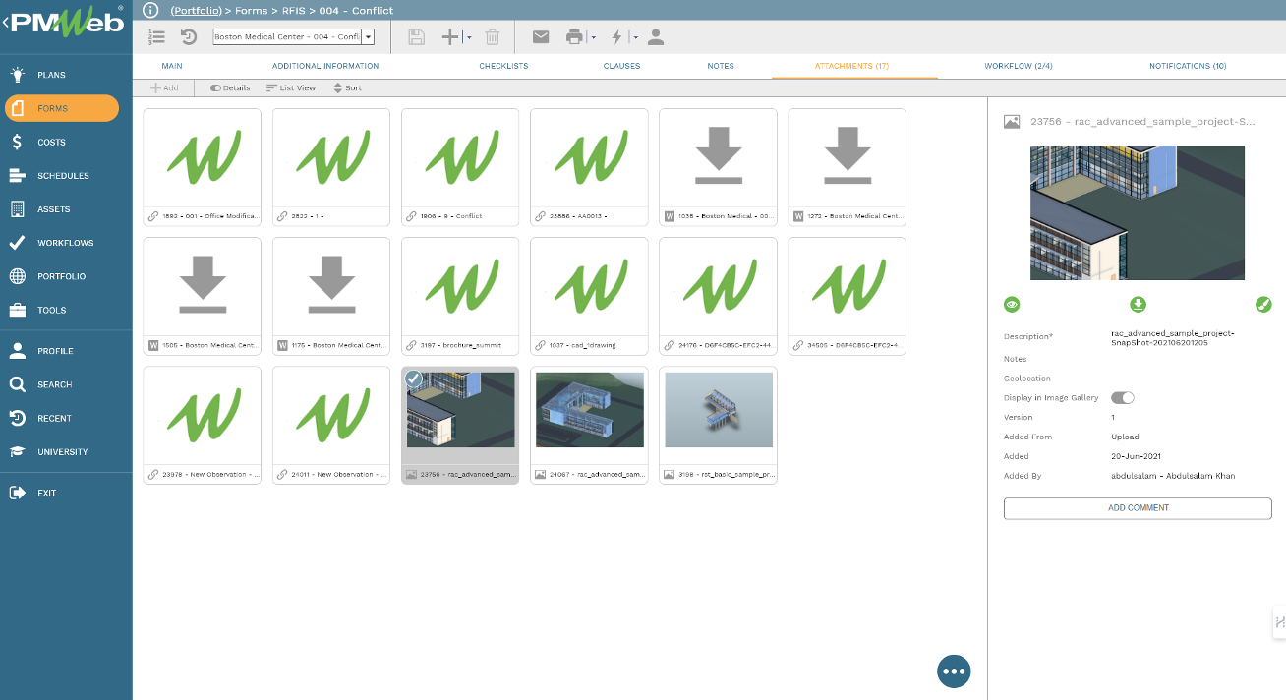This screenshot has width=1286, height=700.
Task: Click the green paintbrush markup icon
Action: coord(1264,305)
